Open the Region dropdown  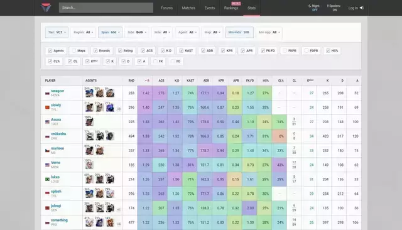(x=84, y=32)
